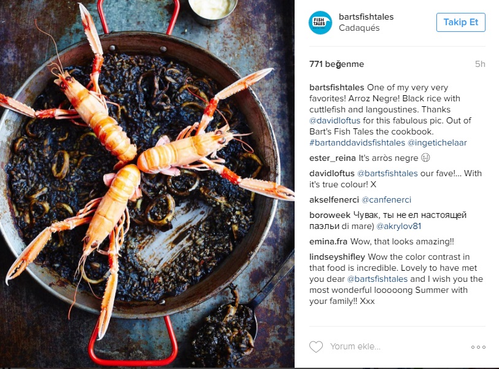Open davidloftus commenter username
This screenshot has width=499, height=369.
coord(331,174)
